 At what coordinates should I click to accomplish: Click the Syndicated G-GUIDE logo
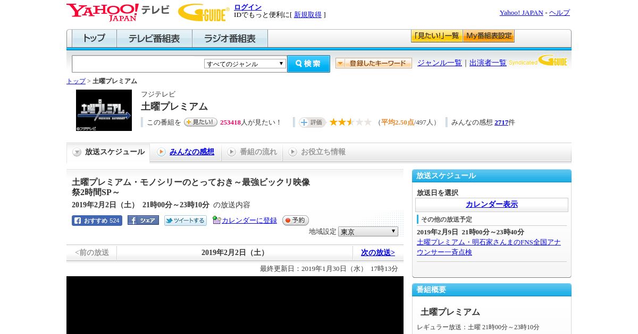(x=538, y=60)
